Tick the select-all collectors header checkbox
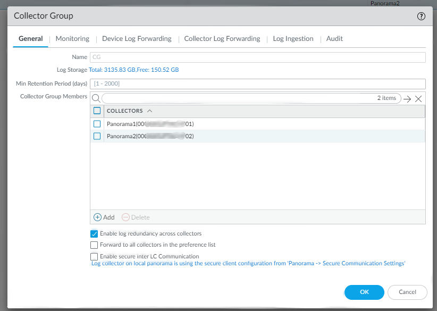This screenshot has width=437, height=311. point(97,111)
